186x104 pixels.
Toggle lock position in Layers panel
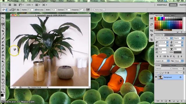(x=166, y=73)
